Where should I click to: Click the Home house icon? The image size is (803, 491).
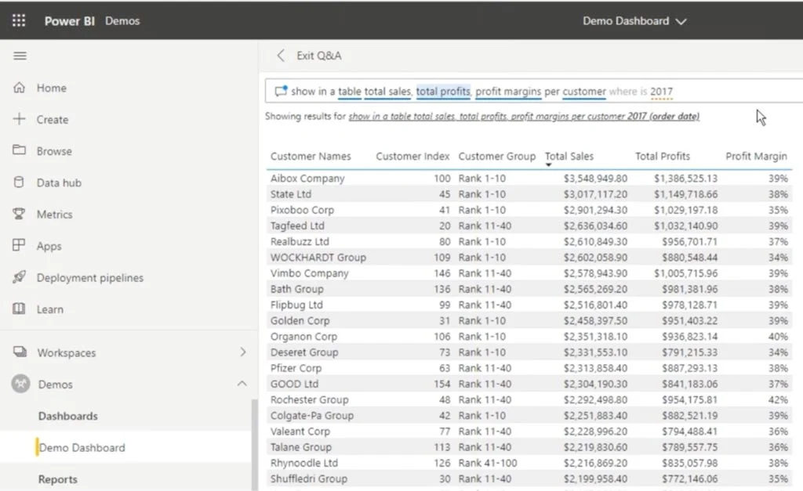point(19,88)
